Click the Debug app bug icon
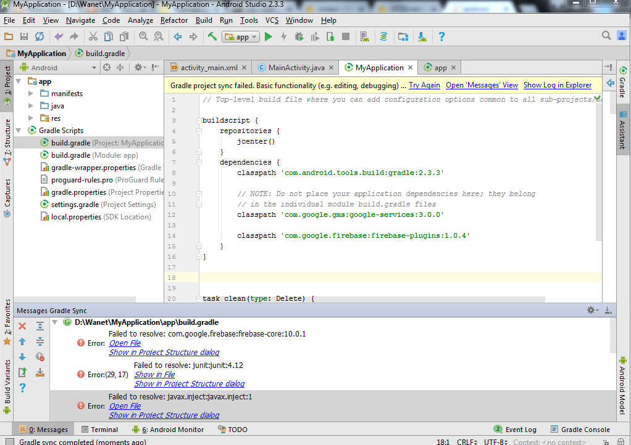Screen dimensions: 631x445 coord(299,36)
